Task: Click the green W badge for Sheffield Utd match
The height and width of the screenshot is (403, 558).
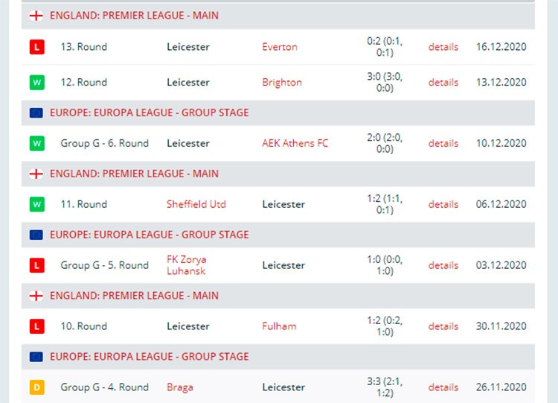Action: pyautogui.click(x=36, y=204)
